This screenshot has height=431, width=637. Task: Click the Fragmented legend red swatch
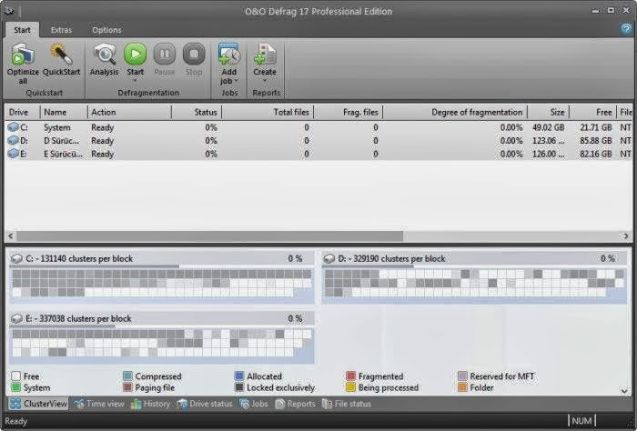coord(350,376)
